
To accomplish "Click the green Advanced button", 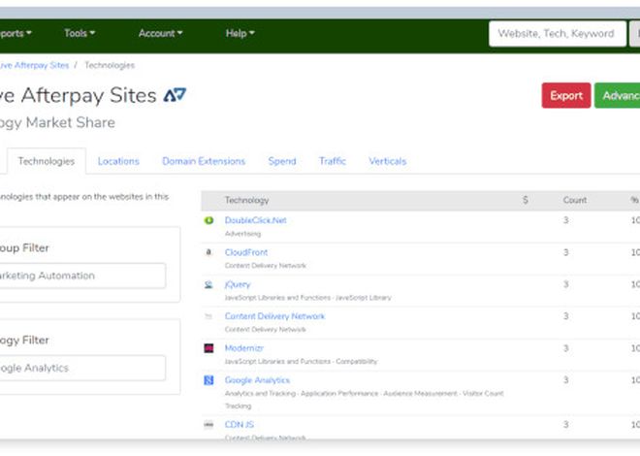I will (x=617, y=95).
